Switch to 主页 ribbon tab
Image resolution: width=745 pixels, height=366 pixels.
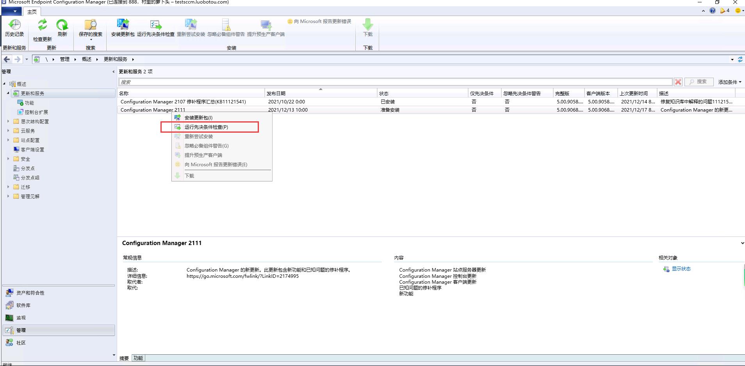coord(32,12)
